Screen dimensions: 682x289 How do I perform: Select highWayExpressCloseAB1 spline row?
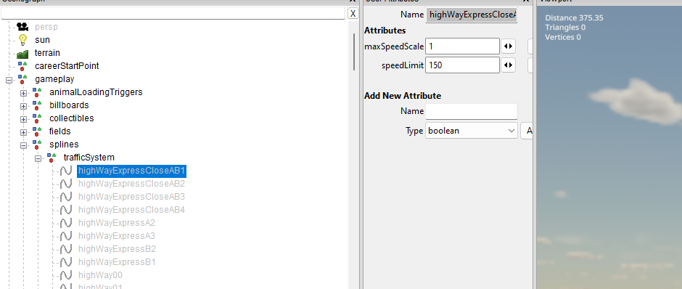click(x=132, y=171)
